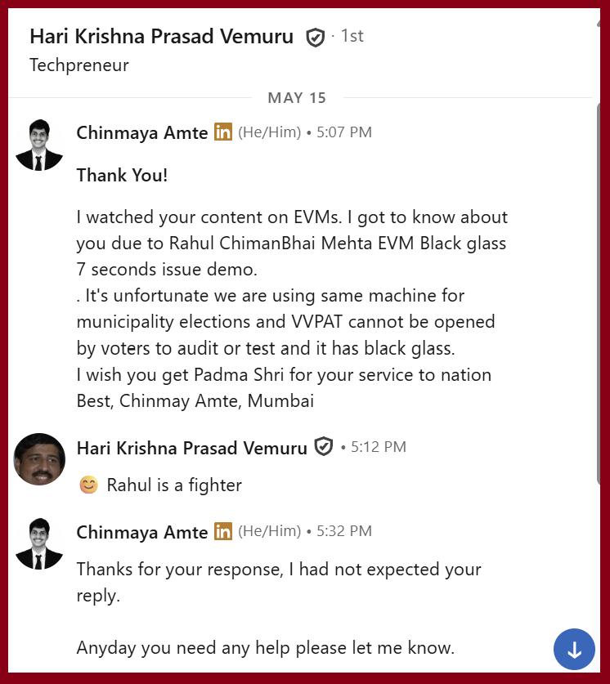Click LinkedIn badge on the 5:32 PM message
Screen dimensions: 610x684
pyautogui.click(x=223, y=531)
